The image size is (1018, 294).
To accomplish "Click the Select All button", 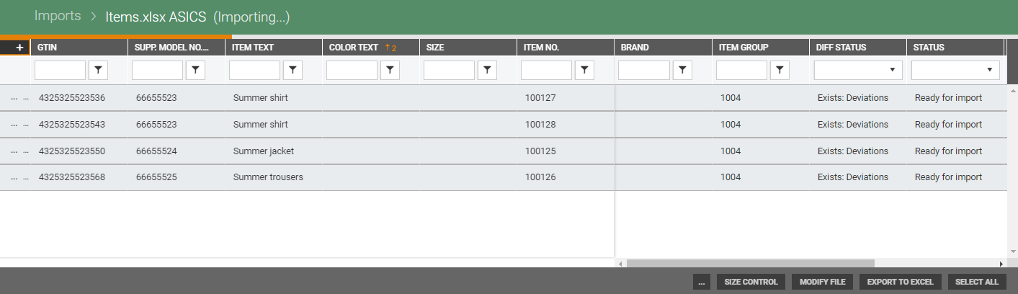I will (x=977, y=282).
